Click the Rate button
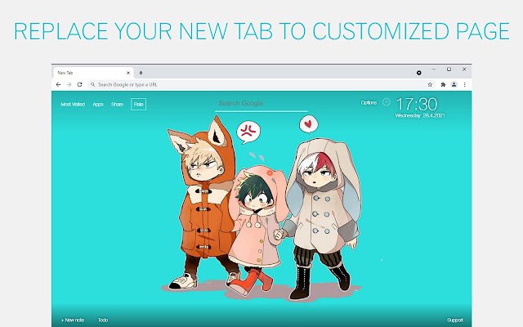Image resolution: width=523 pixels, height=327 pixels. 138,105
